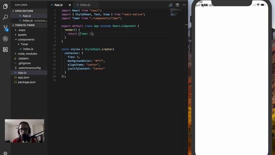Open the Debug view icon
The width and height of the screenshot is (275, 155).
6,39
